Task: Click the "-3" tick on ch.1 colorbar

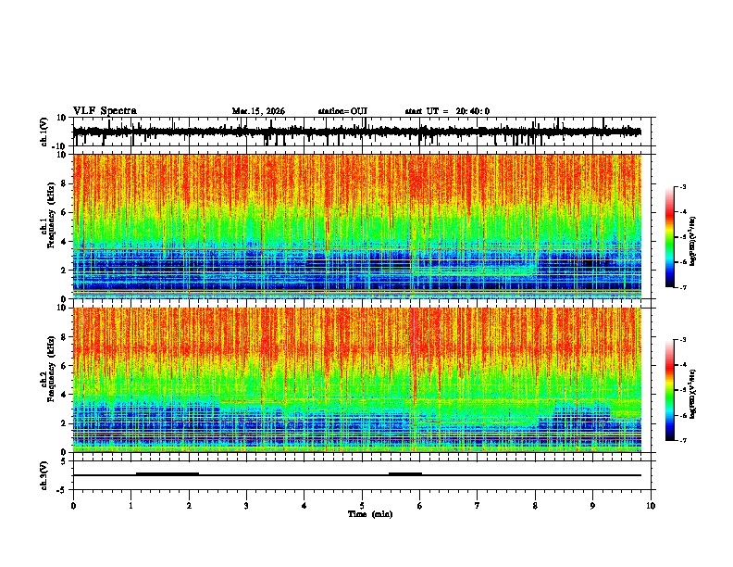Action: click(x=682, y=186)
